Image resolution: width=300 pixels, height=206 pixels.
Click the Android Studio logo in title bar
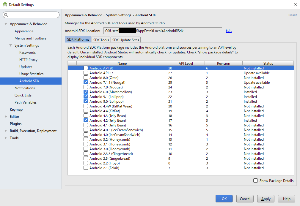[5, 4]
